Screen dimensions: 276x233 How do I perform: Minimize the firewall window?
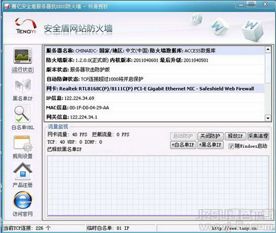pyautogui.click(x=241, y=5)
